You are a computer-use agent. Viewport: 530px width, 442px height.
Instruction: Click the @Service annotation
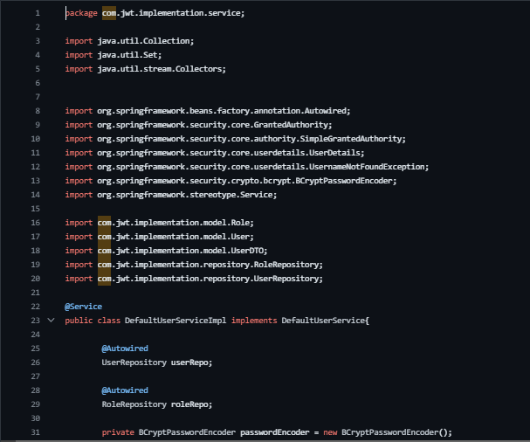click(x=84, y=307)
